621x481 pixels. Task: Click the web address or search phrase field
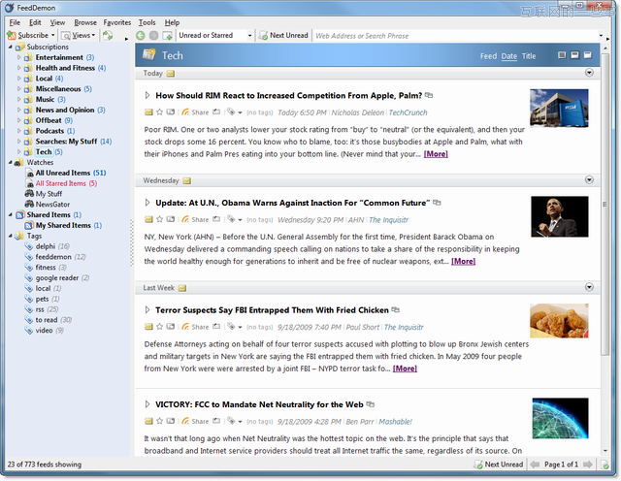tap(456, 35)
